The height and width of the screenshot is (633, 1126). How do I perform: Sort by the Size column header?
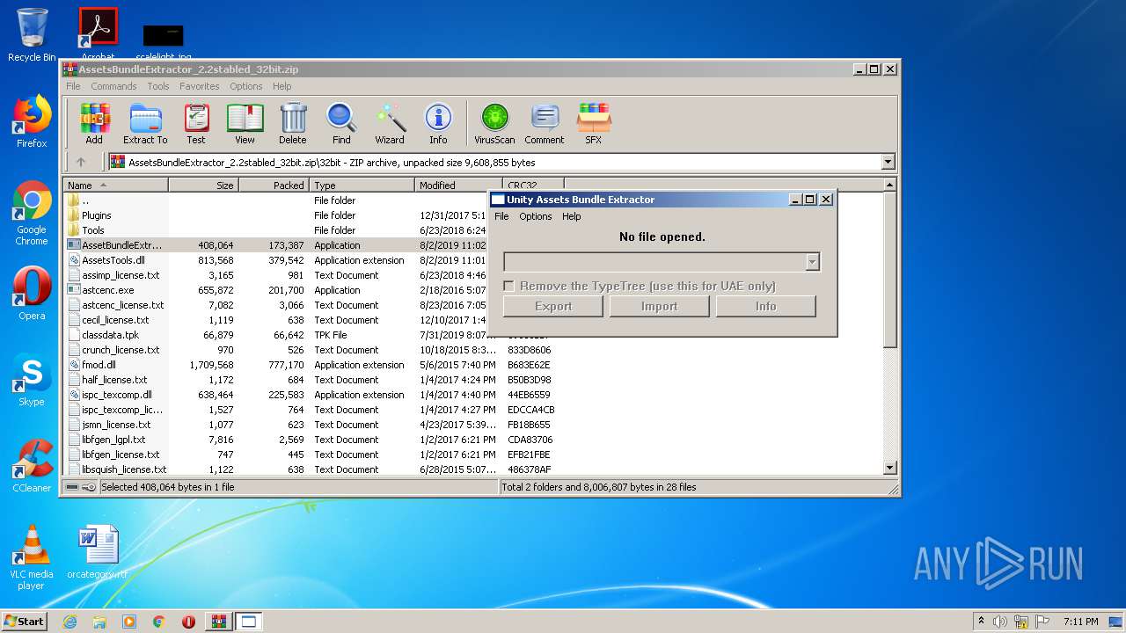(203, 186)
